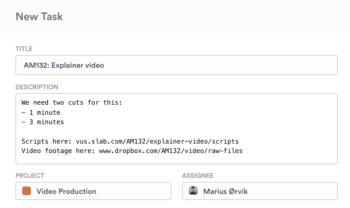Click the vus.slab.com scripts URL

click(157, 141)
